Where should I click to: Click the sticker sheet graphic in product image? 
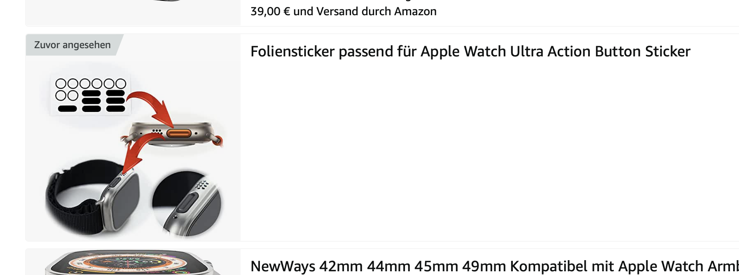90,95
